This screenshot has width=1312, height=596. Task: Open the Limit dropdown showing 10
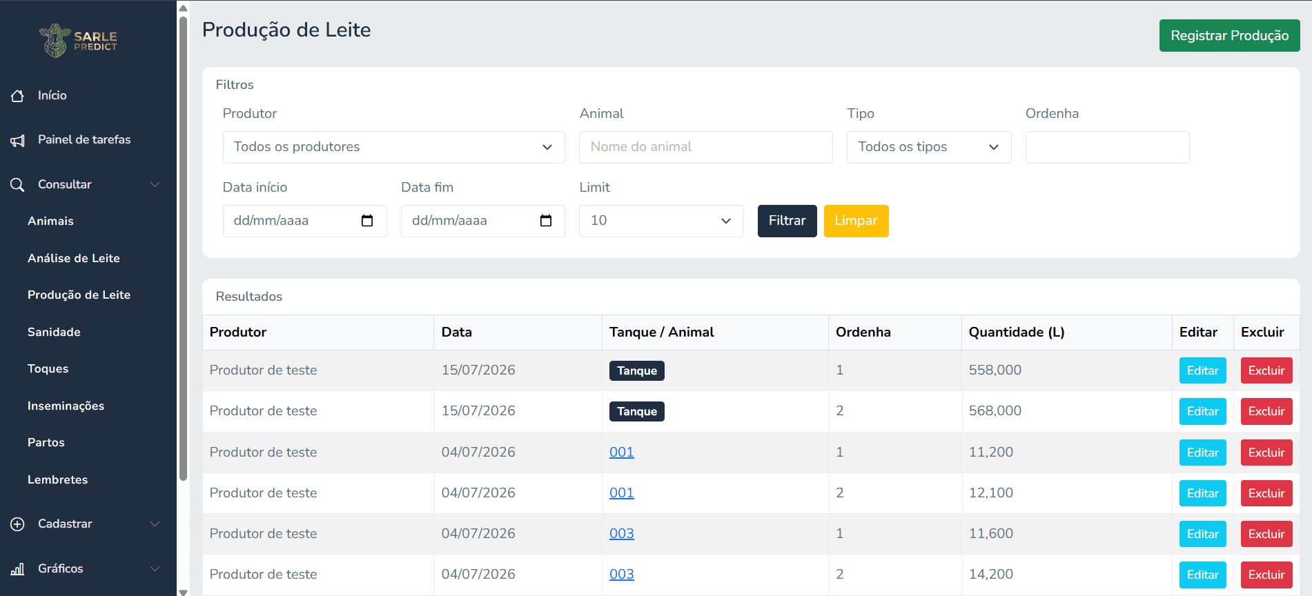click(661, 221)
